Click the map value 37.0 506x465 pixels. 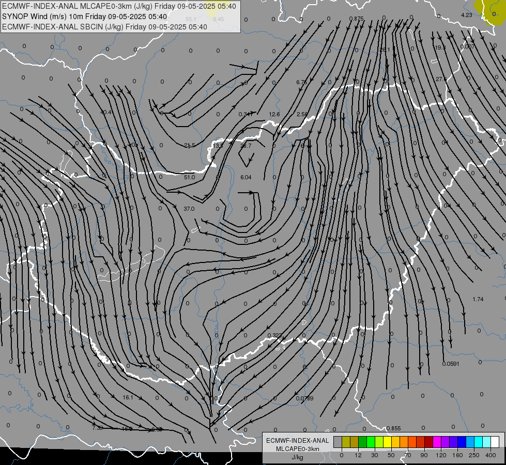[189, 209]
